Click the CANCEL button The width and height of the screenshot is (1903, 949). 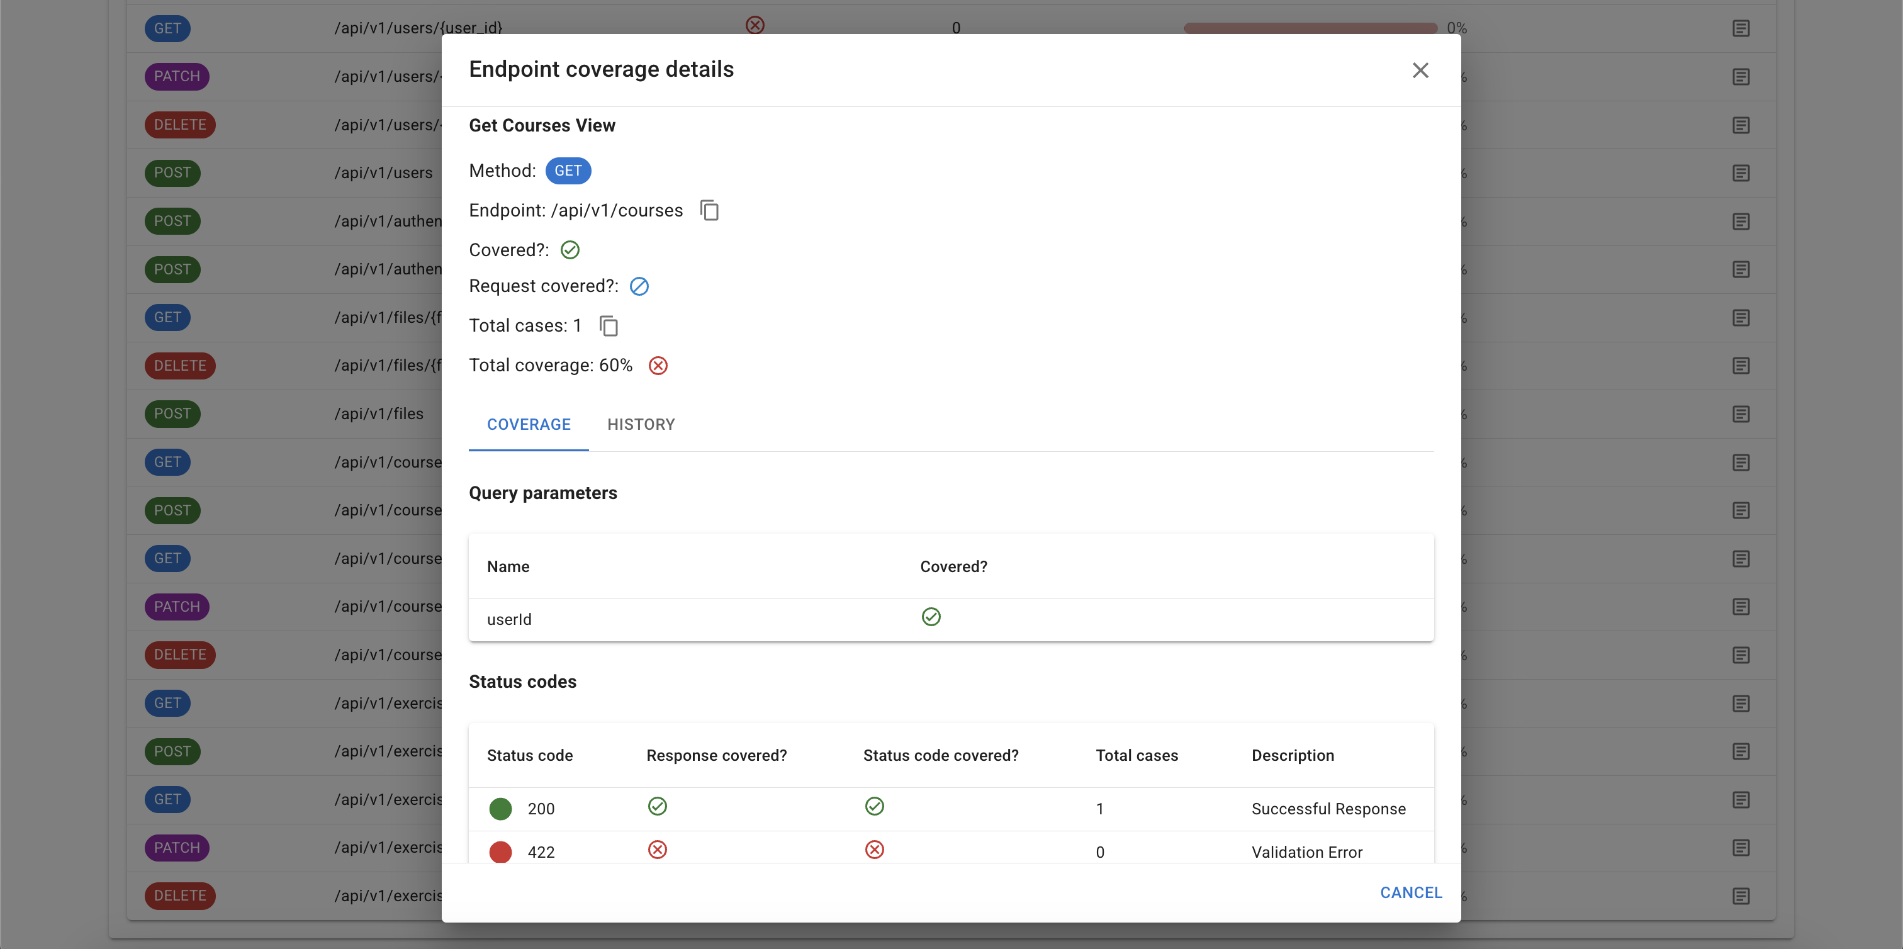coord(1410,892)
